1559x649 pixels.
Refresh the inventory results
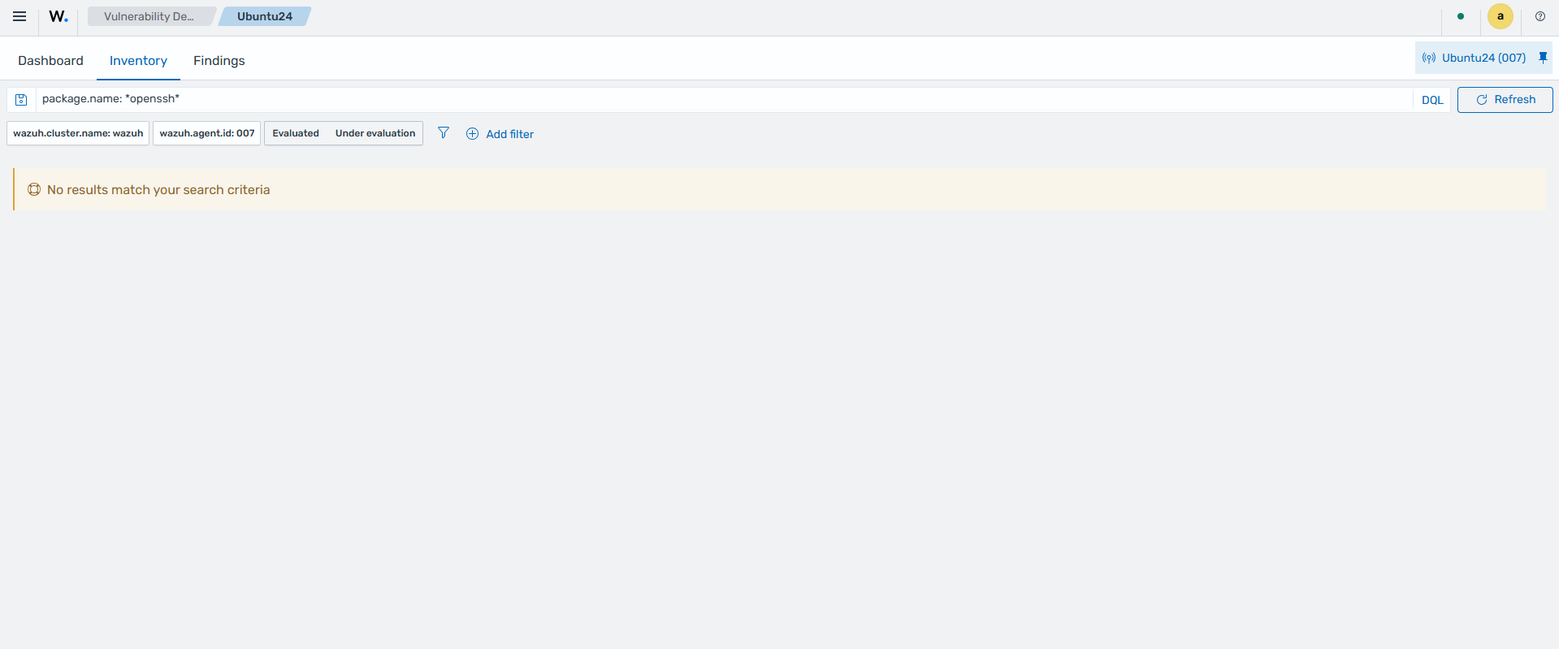pos(1505,100)
